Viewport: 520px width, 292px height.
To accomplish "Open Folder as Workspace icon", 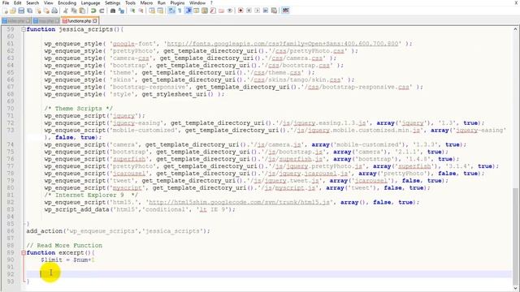I will click(x=221, y=11).
